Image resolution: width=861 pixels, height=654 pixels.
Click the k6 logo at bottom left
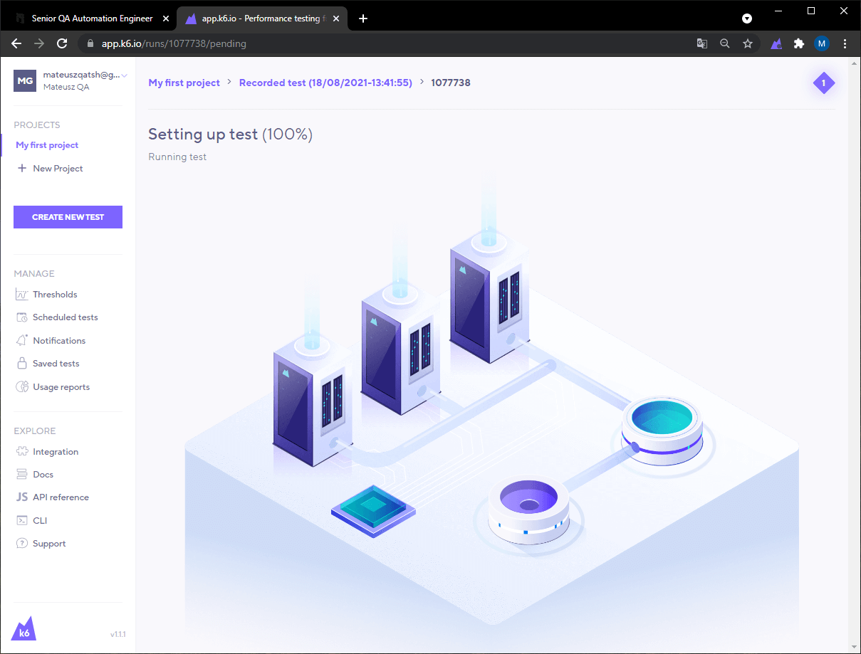24,628
